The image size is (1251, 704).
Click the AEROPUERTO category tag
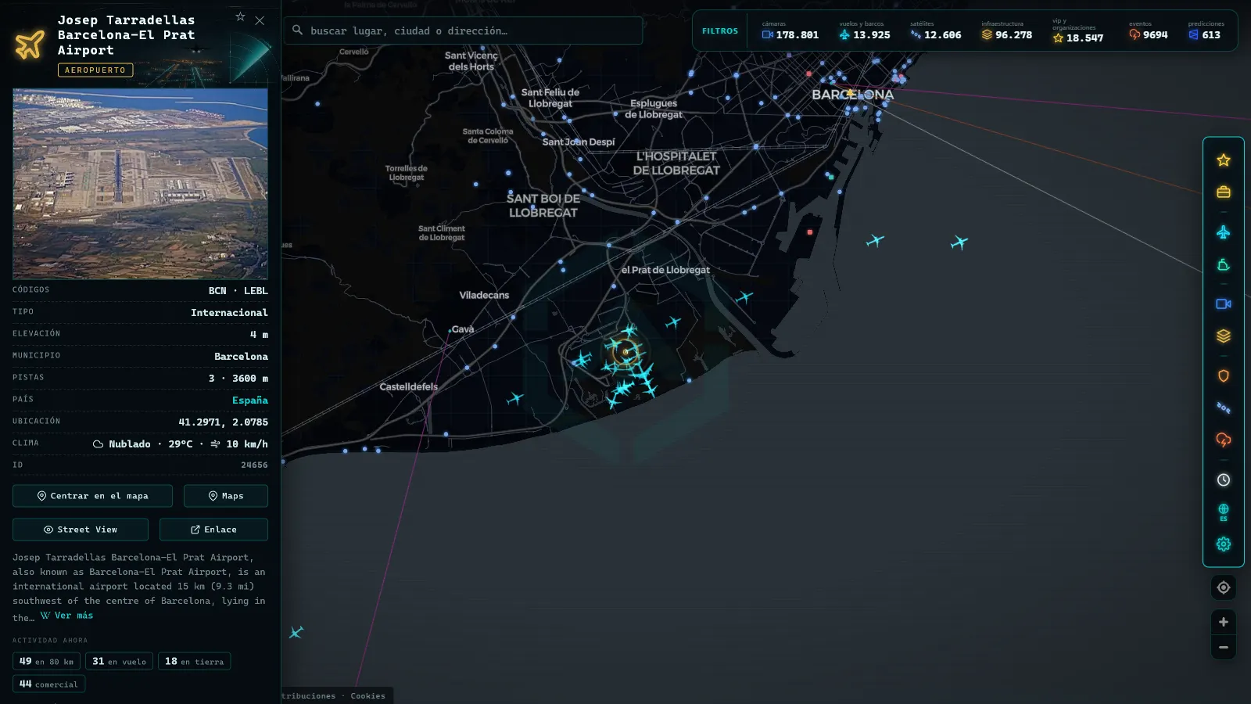95,70
